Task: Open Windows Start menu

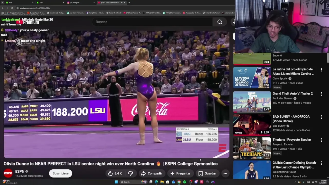Action: point(116,182)
